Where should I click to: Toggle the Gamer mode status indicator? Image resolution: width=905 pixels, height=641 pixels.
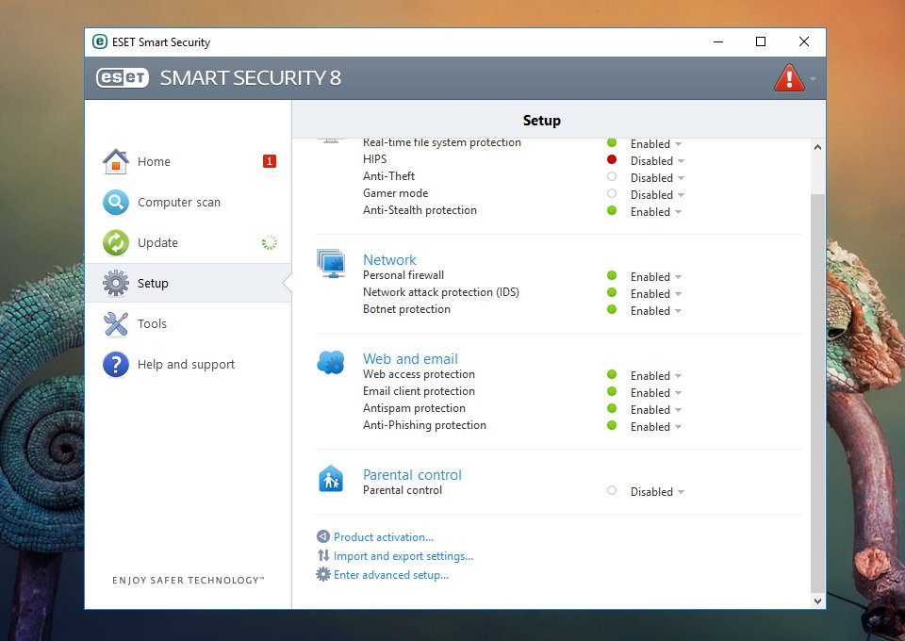[x=612, y=193]
